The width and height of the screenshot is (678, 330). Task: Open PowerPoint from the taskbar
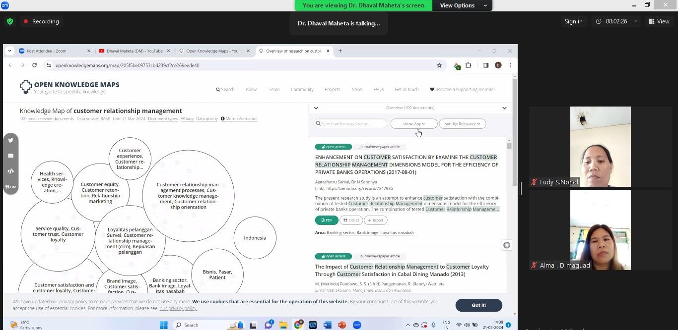tap(341, 325)
